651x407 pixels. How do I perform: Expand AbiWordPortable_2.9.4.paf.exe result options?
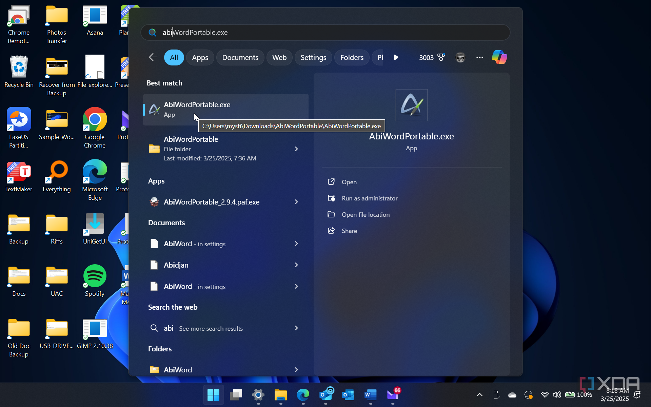pos(296,202)
